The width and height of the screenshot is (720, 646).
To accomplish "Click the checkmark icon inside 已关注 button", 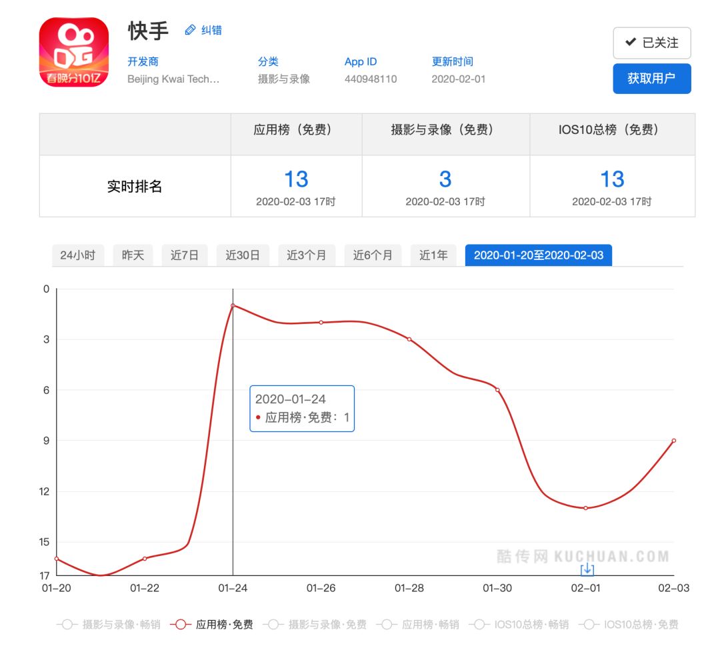I will pyautogui.click(x=630, y=42).
